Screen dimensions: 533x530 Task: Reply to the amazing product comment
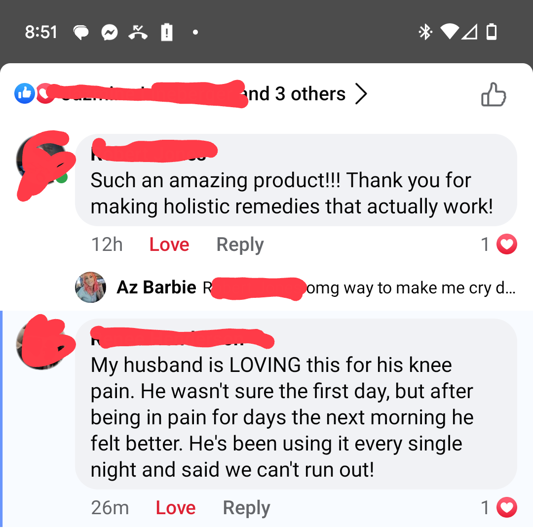(x=240, y=245)
